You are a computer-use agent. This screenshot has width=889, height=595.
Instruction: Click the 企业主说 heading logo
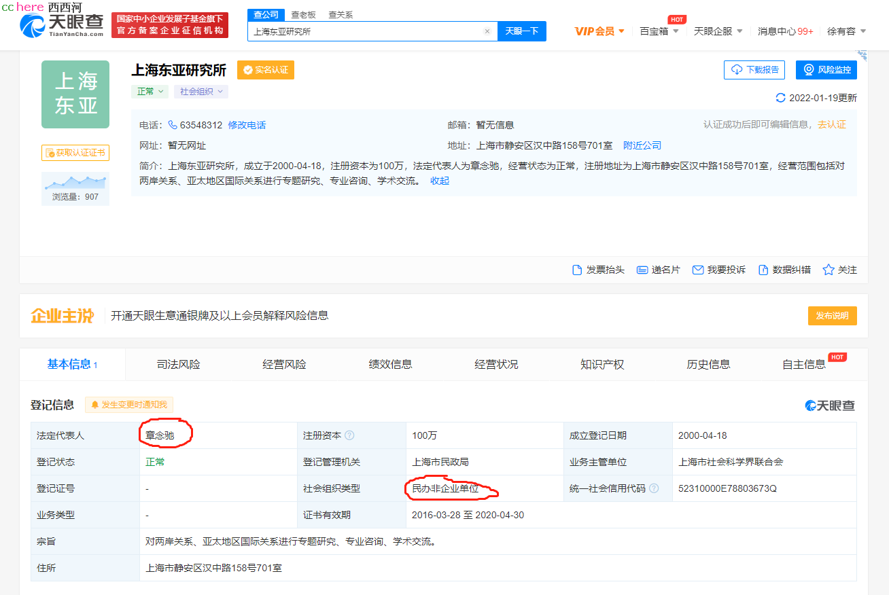coord(62,316)
